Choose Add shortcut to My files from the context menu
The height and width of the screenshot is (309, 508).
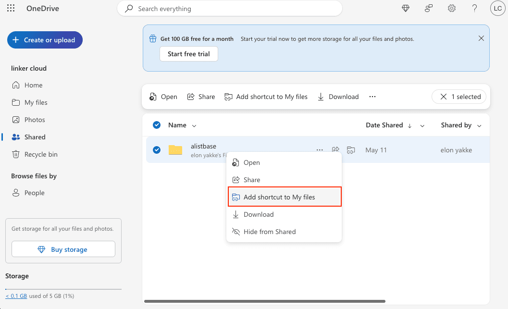pyautogui.click(x=285, y=197)
